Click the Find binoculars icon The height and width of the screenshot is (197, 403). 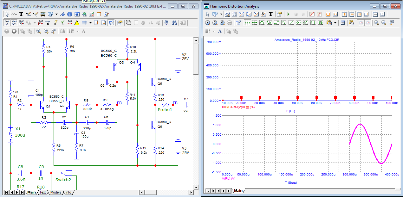(174, 22)
